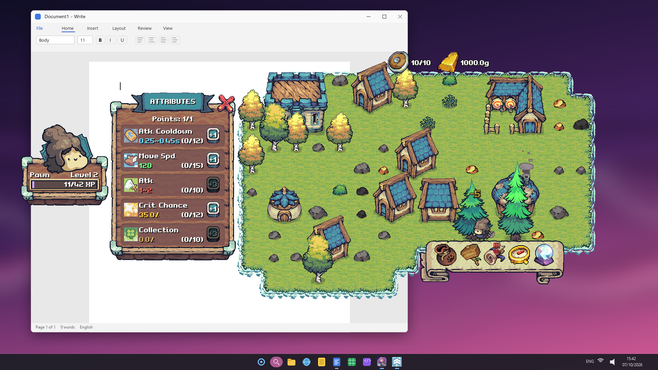Close the Attributes panel with red X
Viewport: 658px width, 370px height.
(x=226, y=104)
